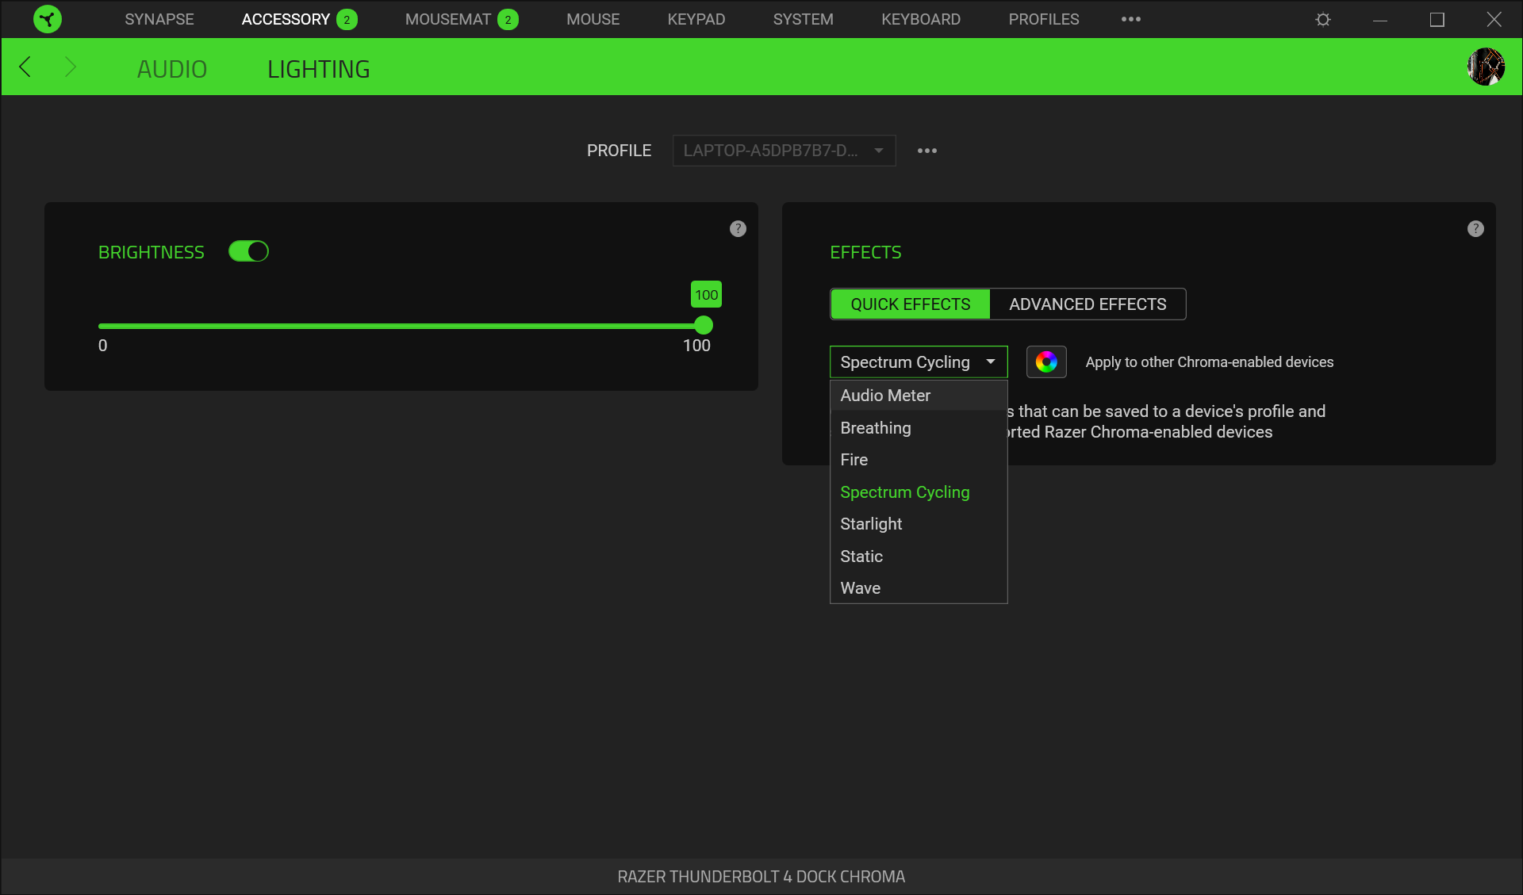Open the Chroma color wheel icon

pyautogui.click(x=1045, y=361)
